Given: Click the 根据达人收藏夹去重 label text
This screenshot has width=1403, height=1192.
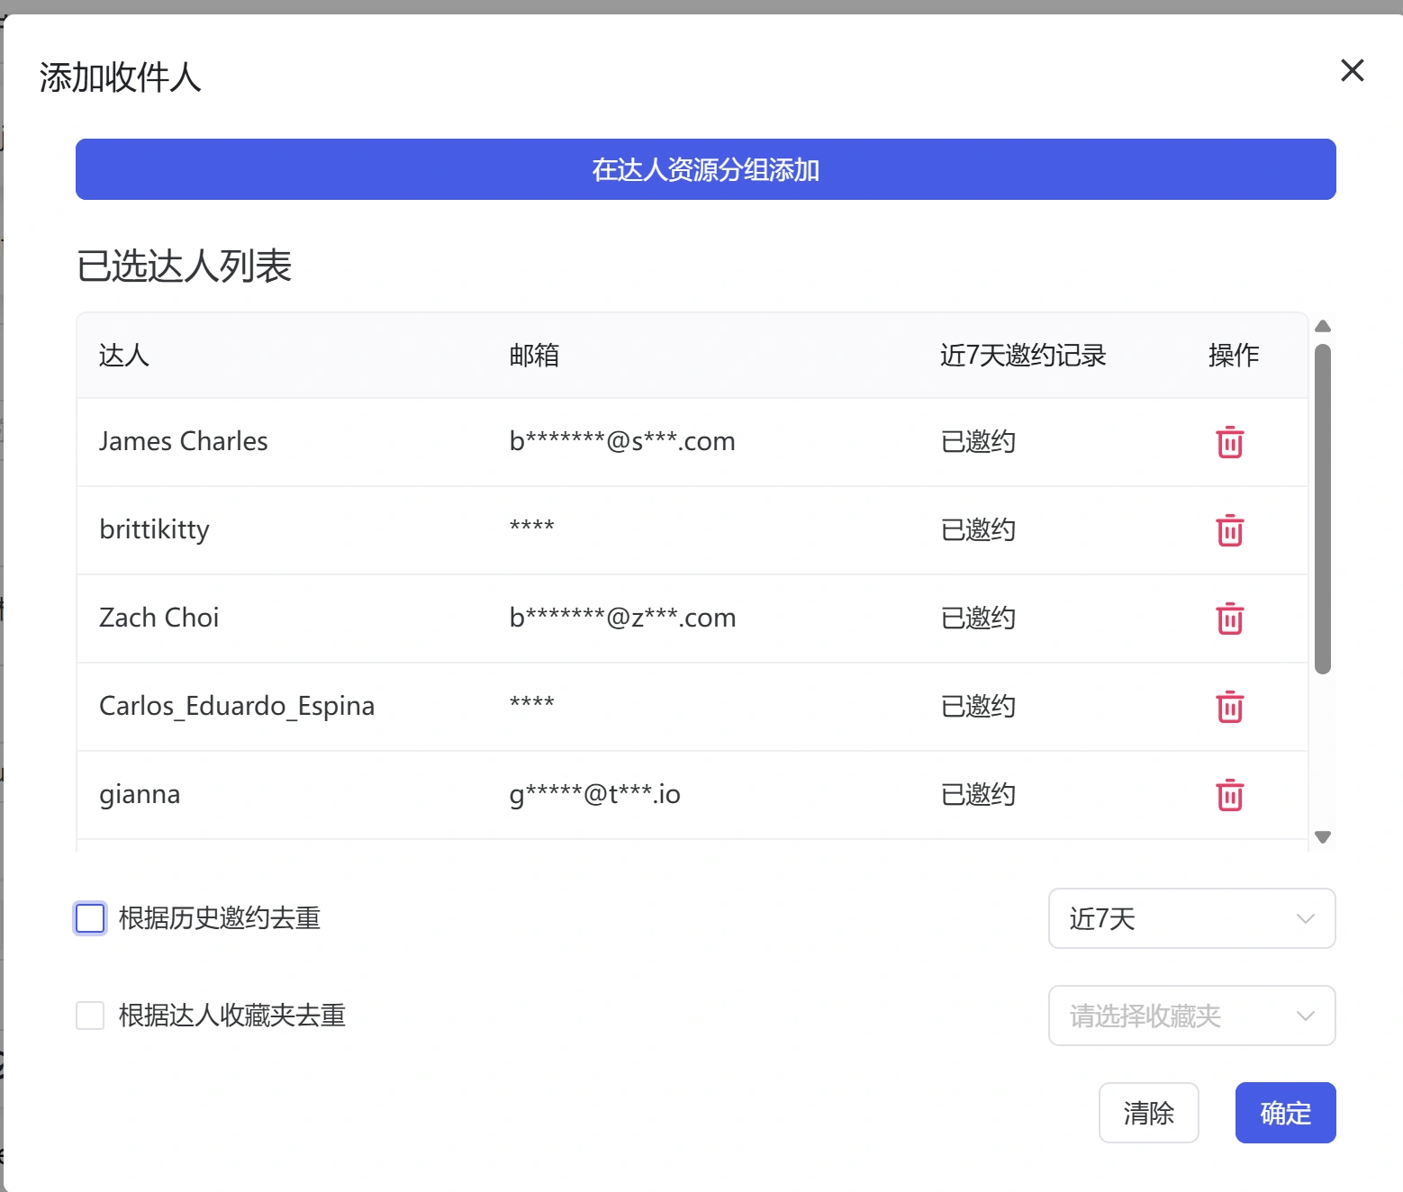Looking at the screenshot, I should tap(231, 1016).
